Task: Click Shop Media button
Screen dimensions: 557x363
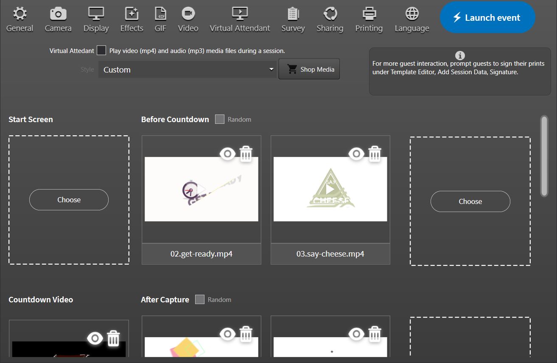Action: click(309, 69)
